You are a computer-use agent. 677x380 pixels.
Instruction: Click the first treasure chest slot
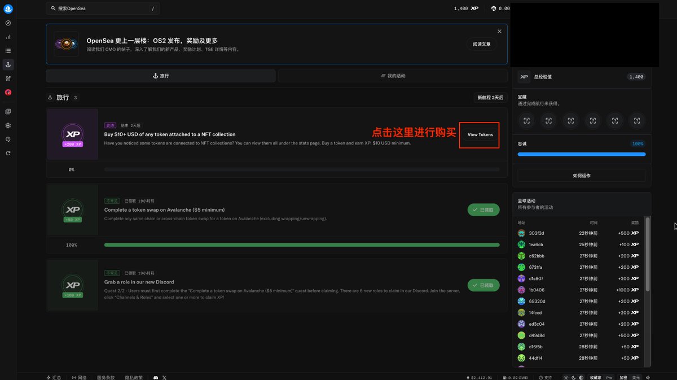(x=526, y=120)
